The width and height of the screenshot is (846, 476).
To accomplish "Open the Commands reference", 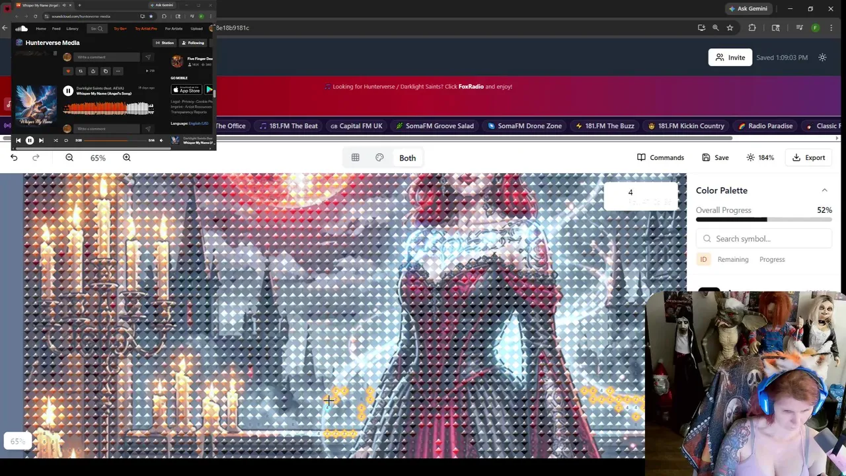I will [660, 157].
